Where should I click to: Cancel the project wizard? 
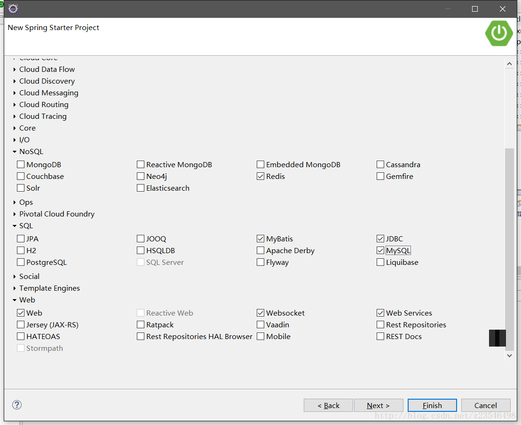click(486, 405)
